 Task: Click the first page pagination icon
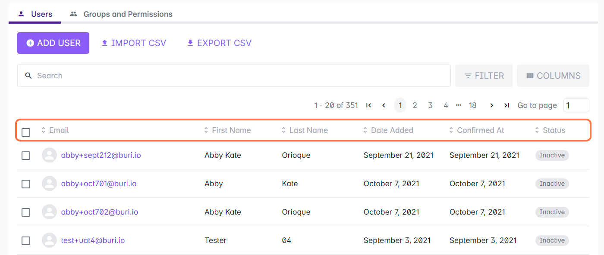pos(368,105)
